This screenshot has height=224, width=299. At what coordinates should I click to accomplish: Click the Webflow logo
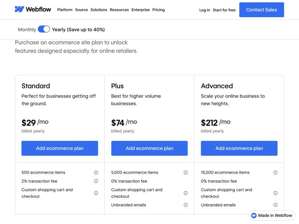(x=33, y=9)
